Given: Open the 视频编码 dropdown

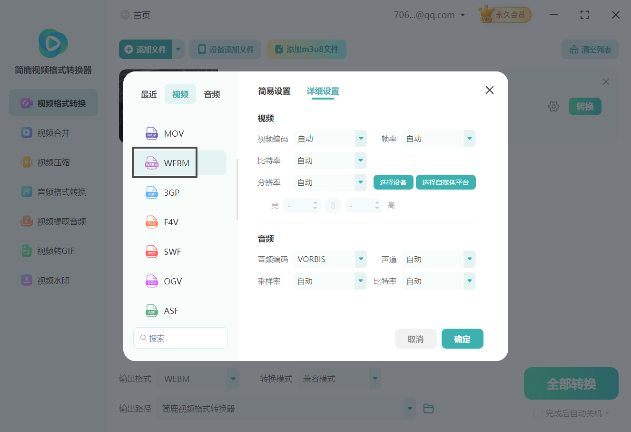Looking at the screenshot, I should 330,139.
